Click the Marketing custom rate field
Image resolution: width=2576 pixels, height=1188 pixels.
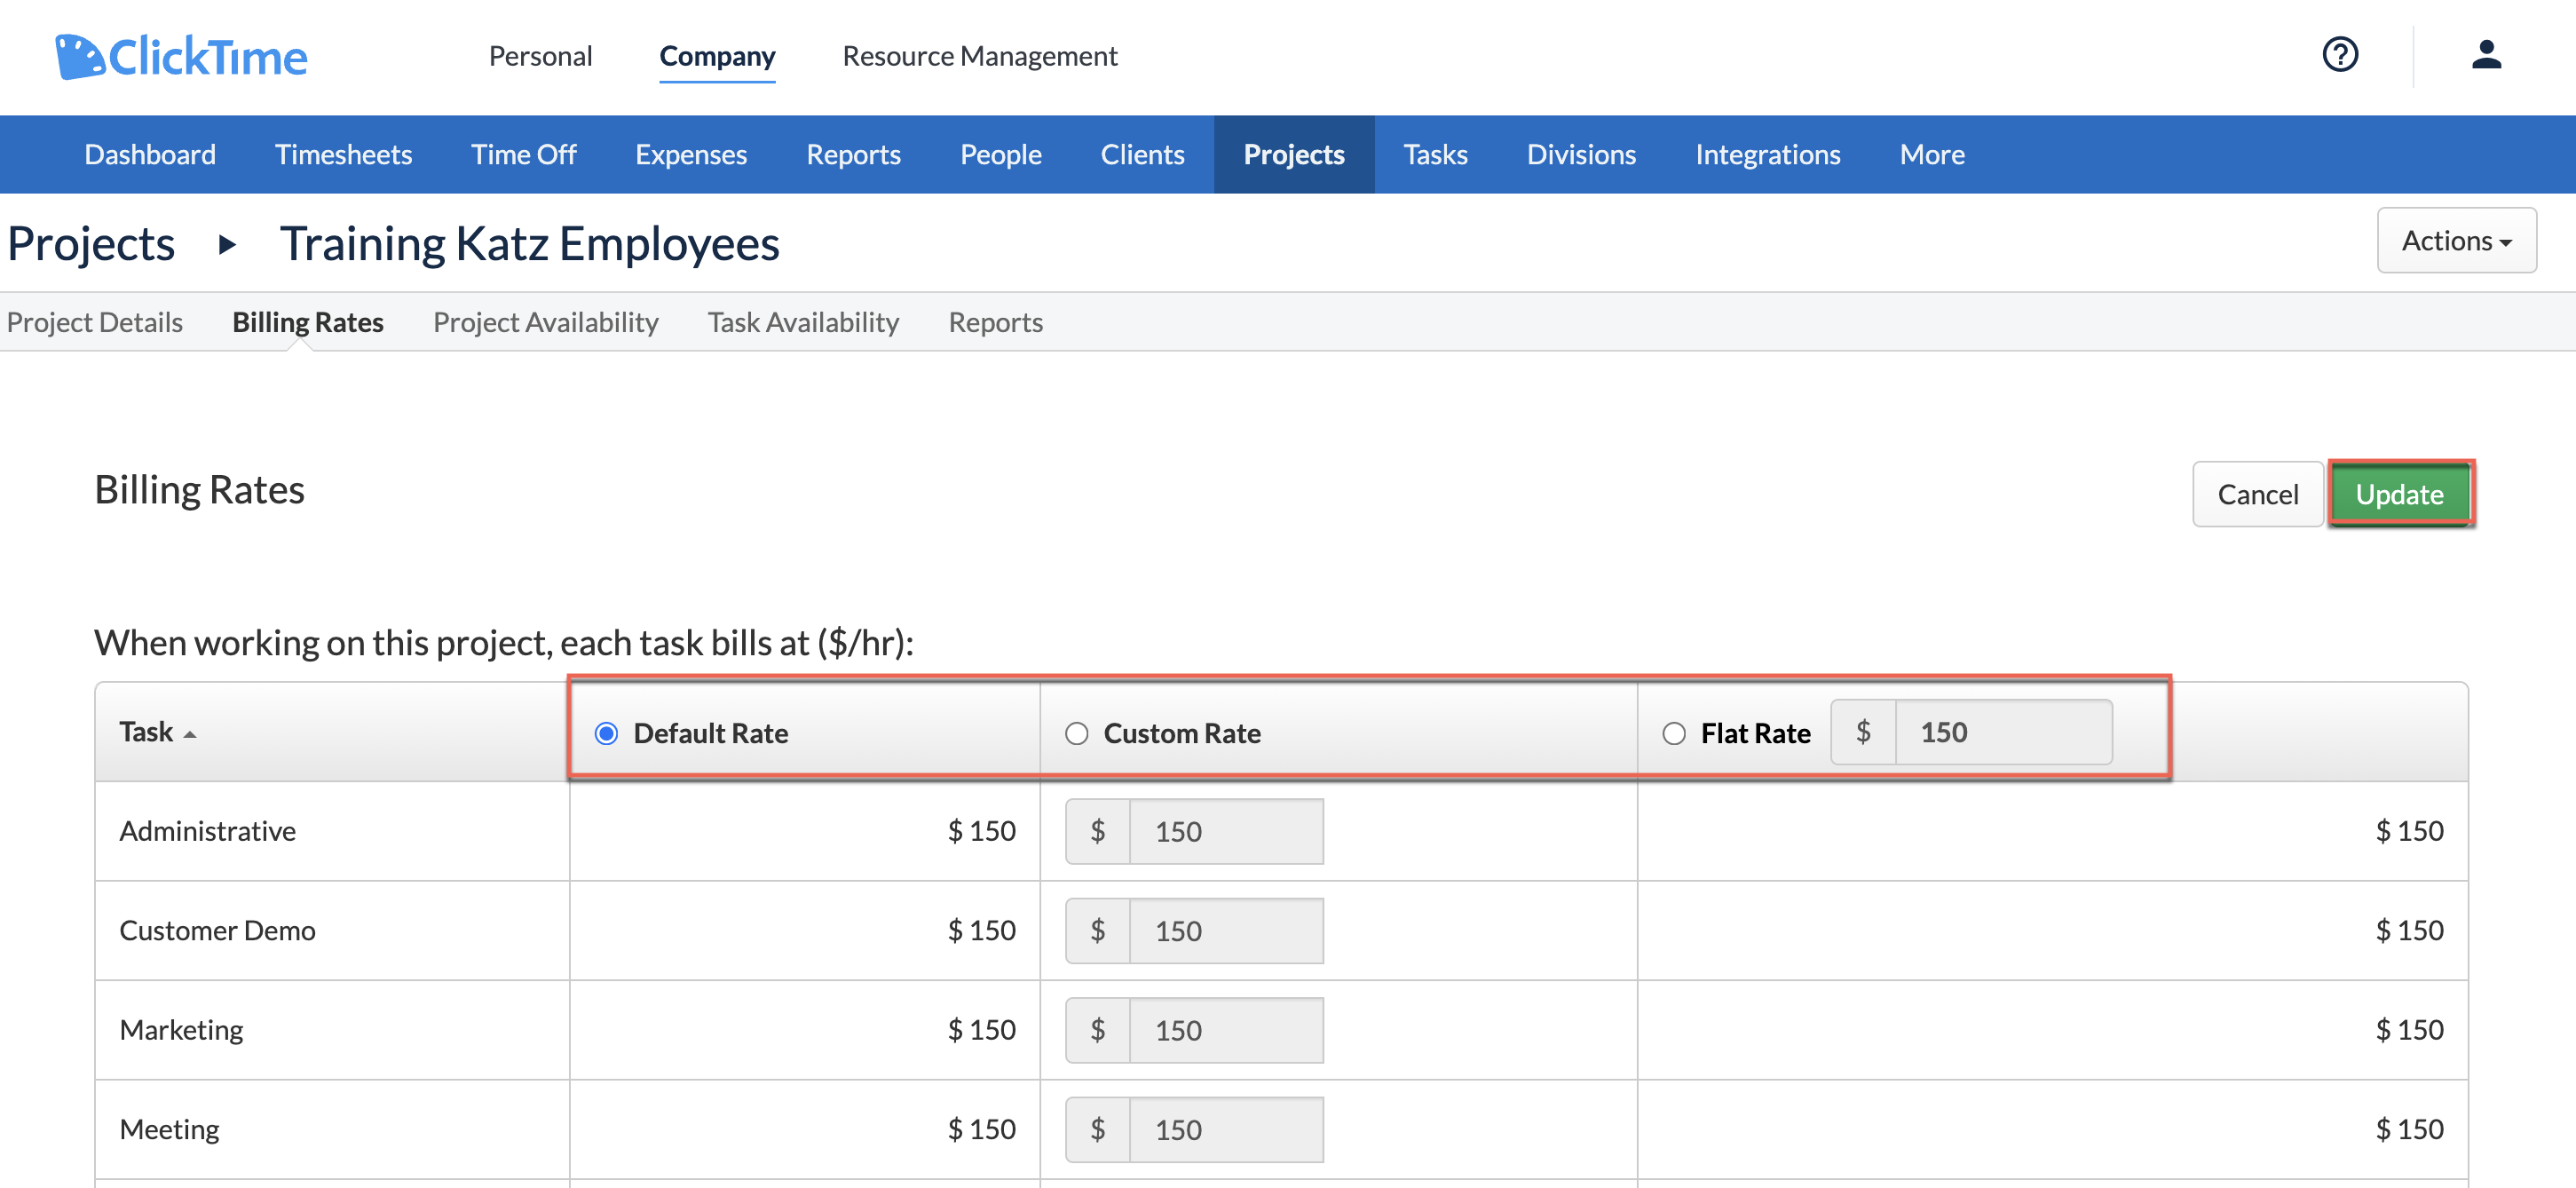pyautogui.click(x=1226, y=1030)
